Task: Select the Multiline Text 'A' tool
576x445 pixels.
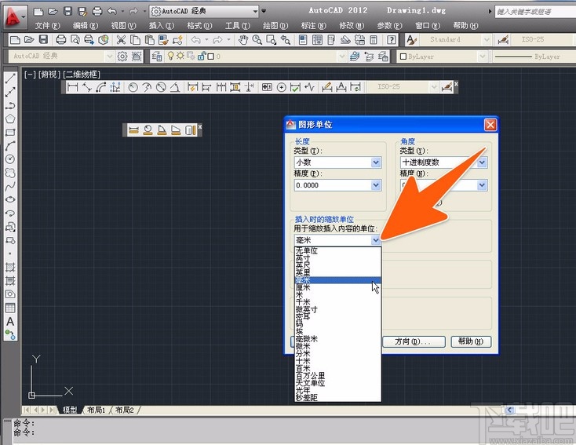Action: pyautogui.click(x=10, y=321)
